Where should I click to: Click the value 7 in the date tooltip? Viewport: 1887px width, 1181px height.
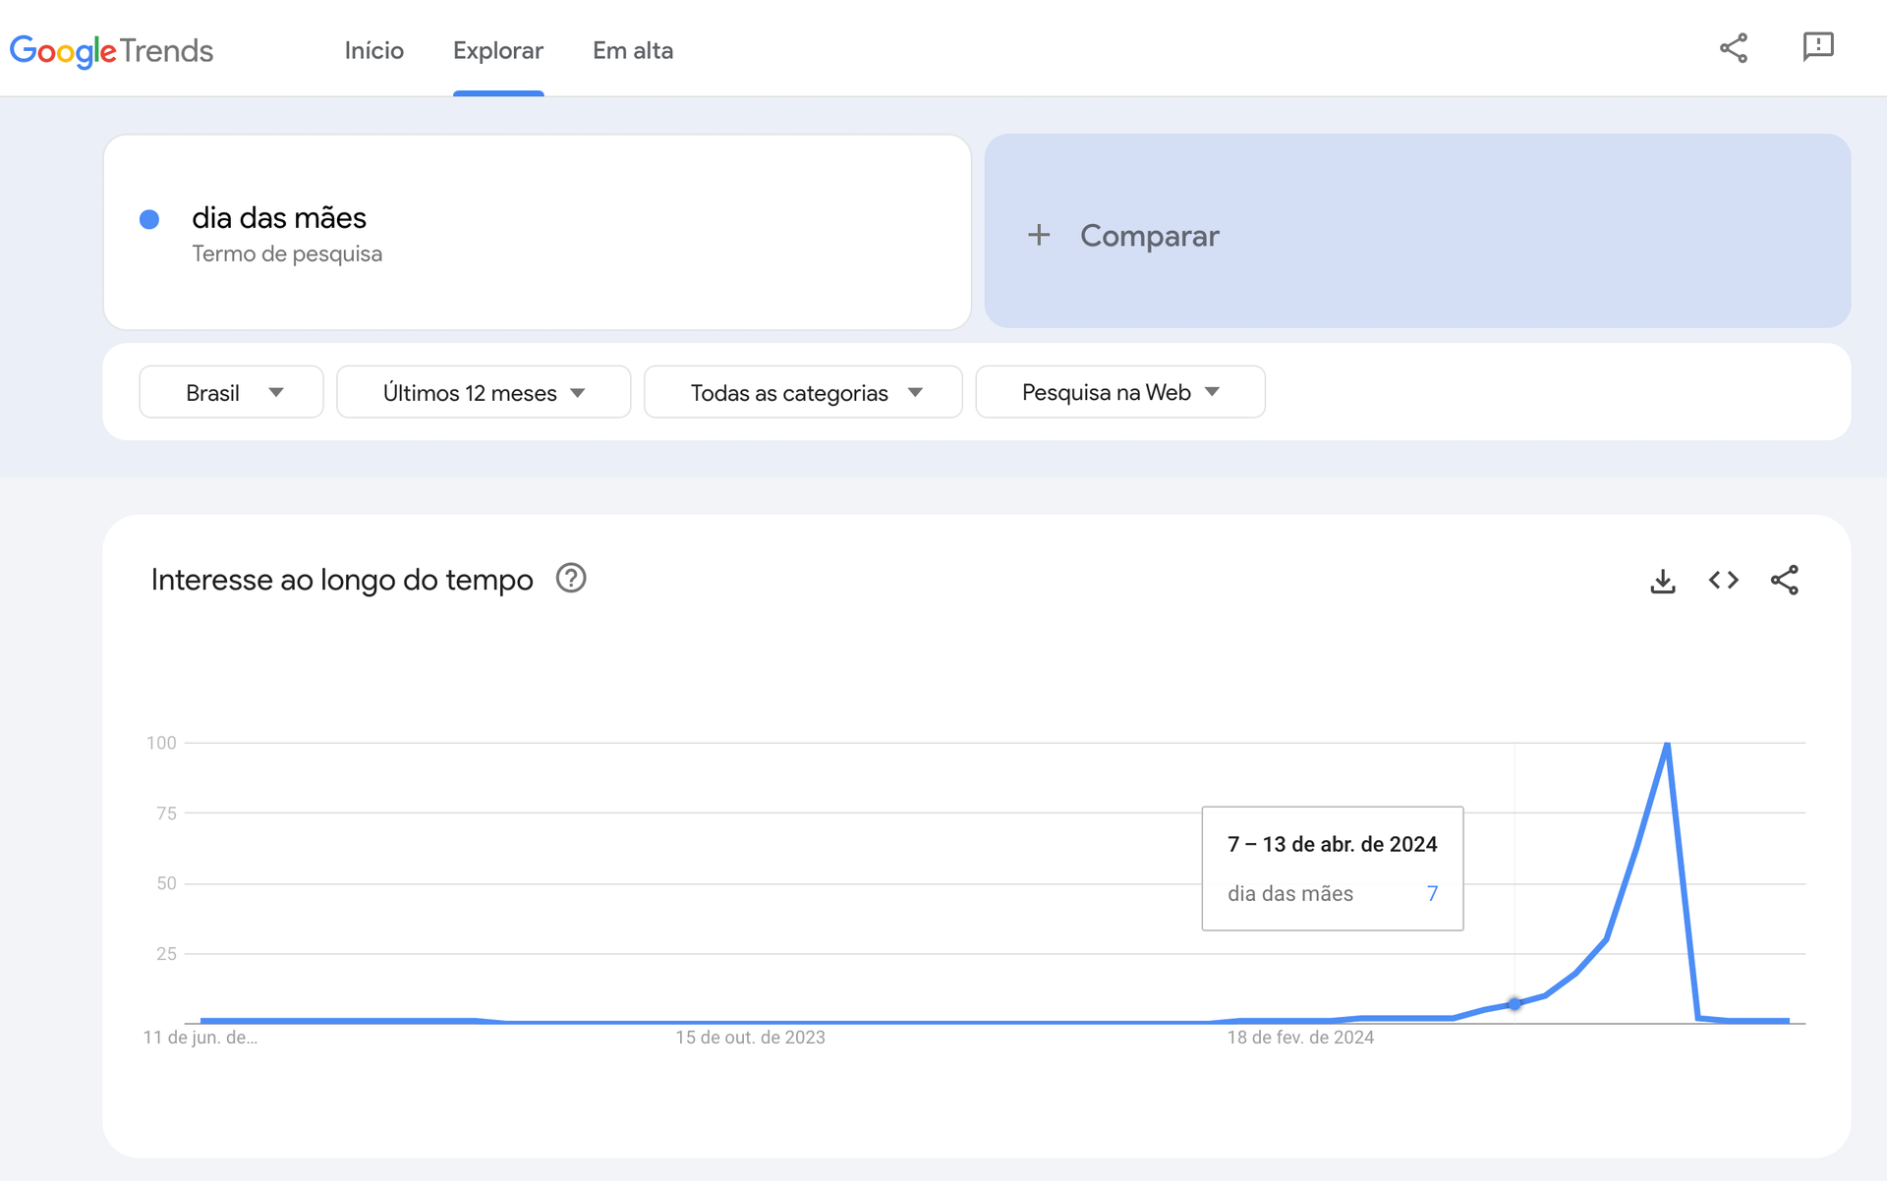(x=1433, y=893)
